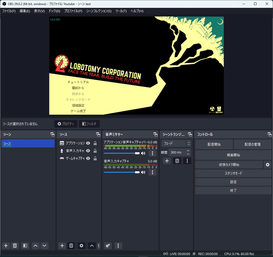Increase transition duration with up arrow

[x=188, y=151]
